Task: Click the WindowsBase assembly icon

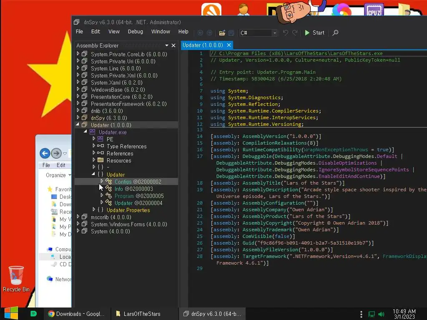Action: point(84,89)
